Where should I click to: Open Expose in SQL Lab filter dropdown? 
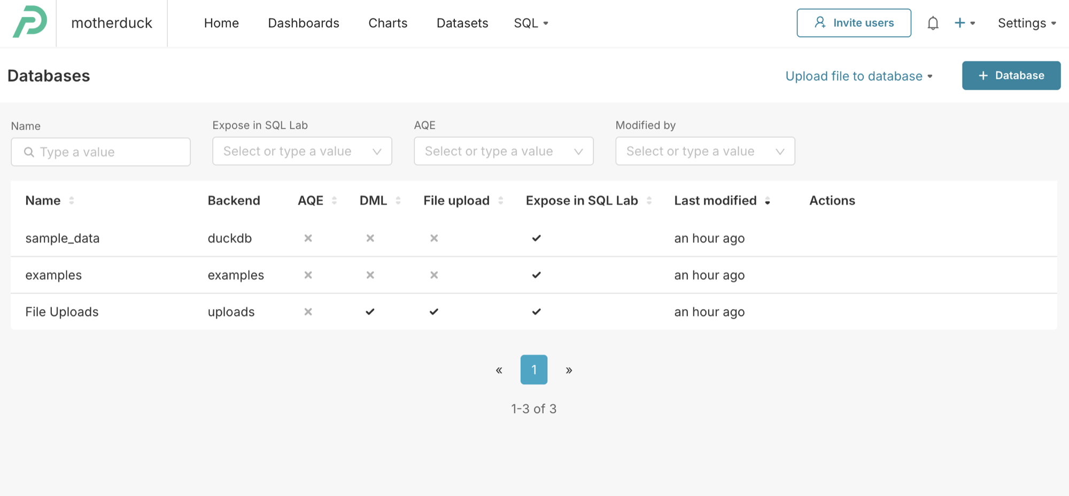(302, 151)
